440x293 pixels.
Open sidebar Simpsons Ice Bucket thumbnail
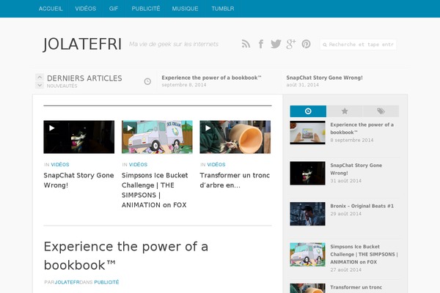pos(307,255)
